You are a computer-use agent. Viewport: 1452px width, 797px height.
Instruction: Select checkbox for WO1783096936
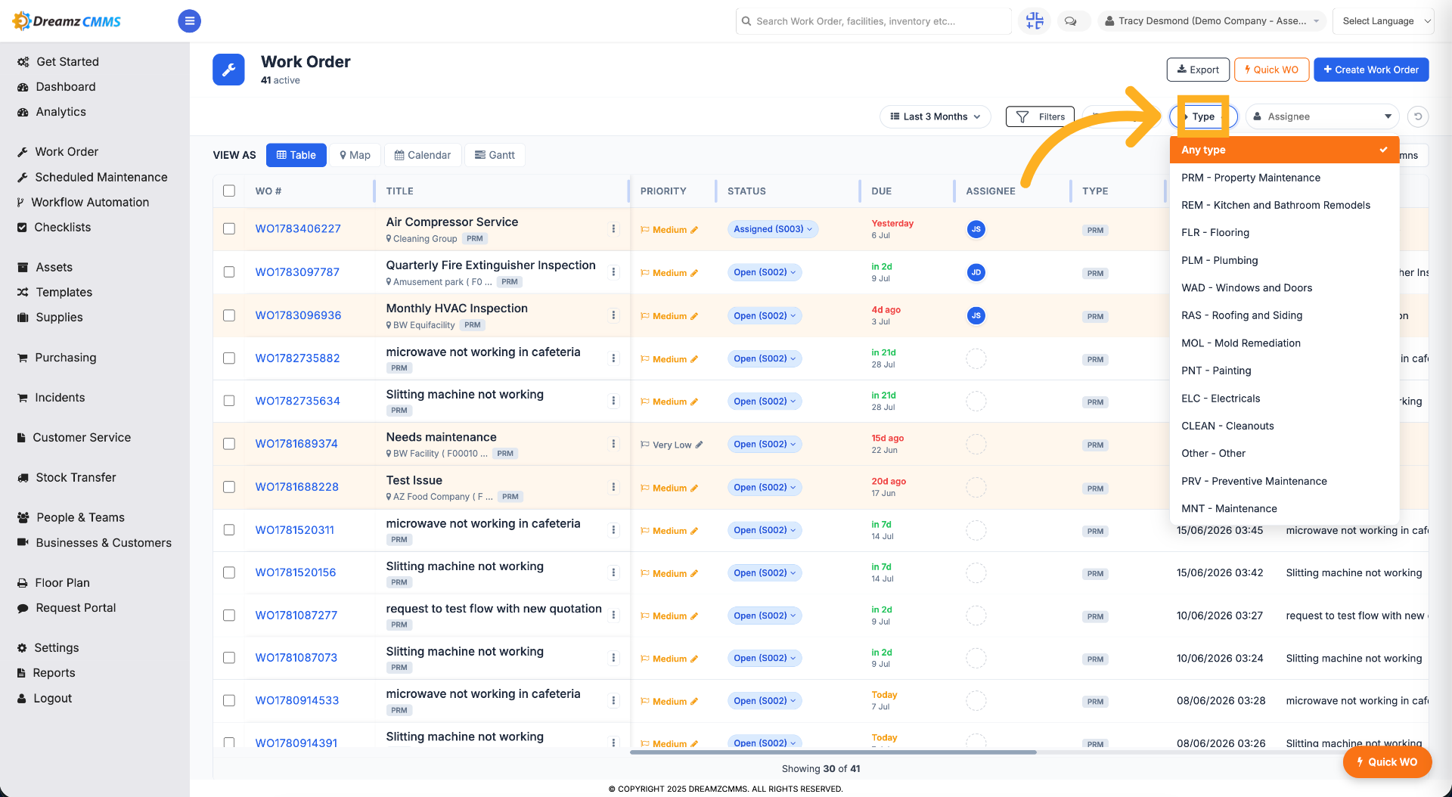[x=229, y=315]
